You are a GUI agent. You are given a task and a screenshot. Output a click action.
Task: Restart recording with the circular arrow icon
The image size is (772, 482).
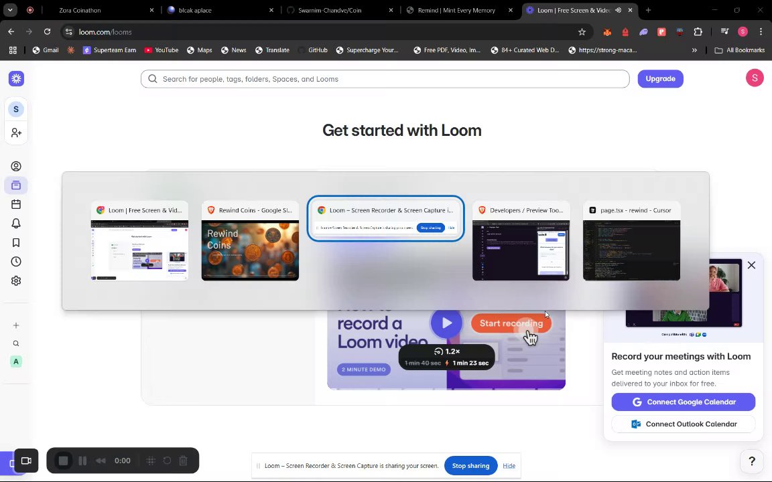click(x=168, y=461)
